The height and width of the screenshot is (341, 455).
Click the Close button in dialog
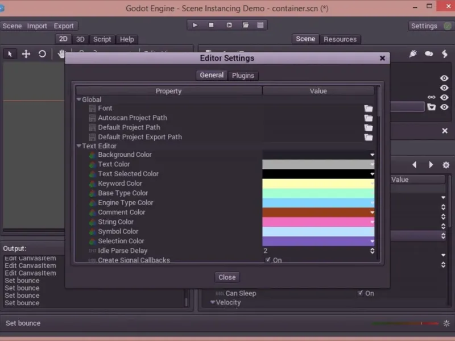[x=227, y=277]
